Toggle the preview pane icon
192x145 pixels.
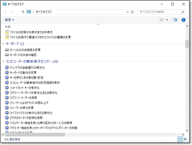point(175,20)
